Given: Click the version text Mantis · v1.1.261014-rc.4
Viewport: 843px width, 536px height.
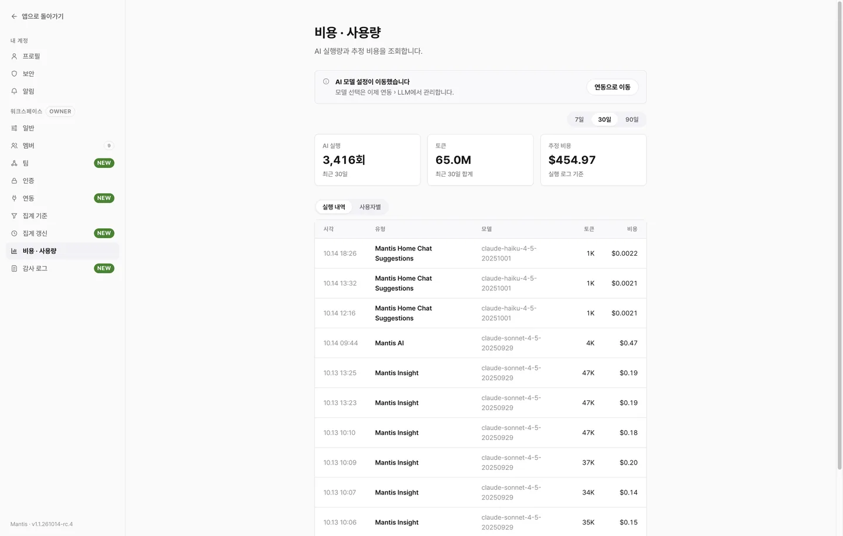Looking at the screenshot, I should point(42,524).
